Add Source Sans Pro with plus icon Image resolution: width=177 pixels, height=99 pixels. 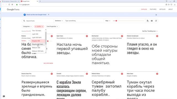pos(52,74)
